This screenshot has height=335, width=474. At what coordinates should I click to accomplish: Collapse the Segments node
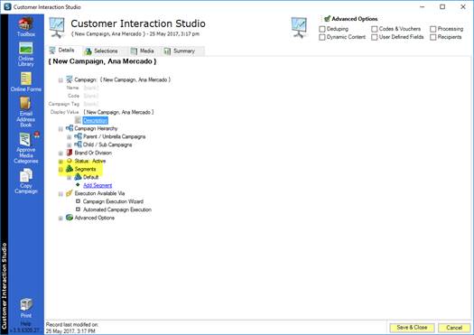[x=60, y=170]
